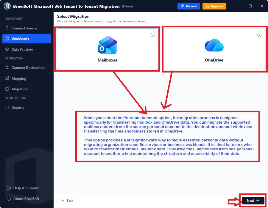Close the application window
Viewport: 268px width, 208px height.
coord(262,6)
